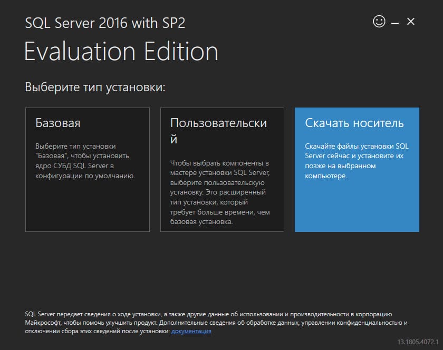Click the Evaluation Edition heading

(x=121, y=51)
